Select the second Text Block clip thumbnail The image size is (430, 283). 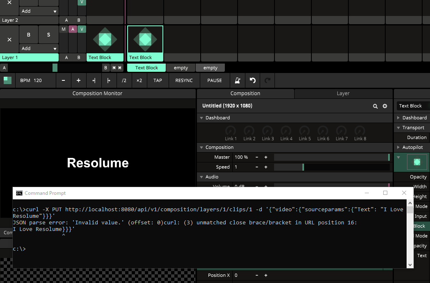(145, 39)
